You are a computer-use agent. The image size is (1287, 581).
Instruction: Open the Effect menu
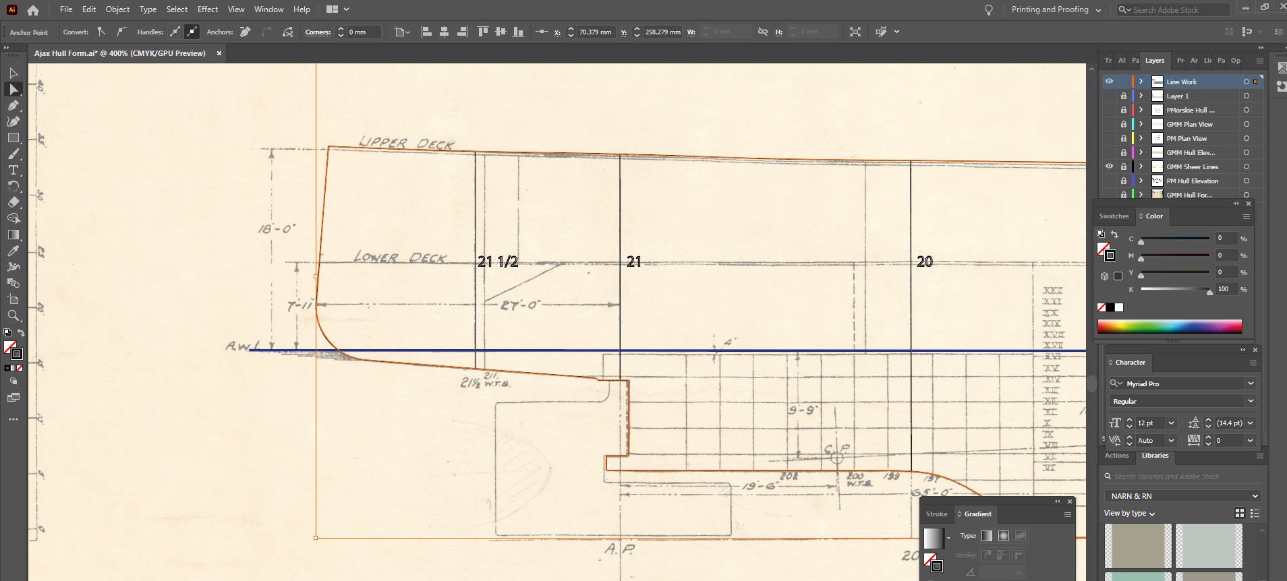click(207, 9)
